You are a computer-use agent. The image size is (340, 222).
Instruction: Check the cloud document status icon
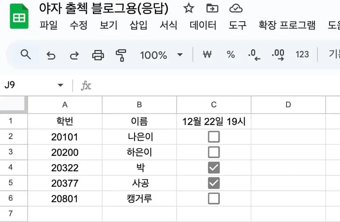tap(236, 8)
